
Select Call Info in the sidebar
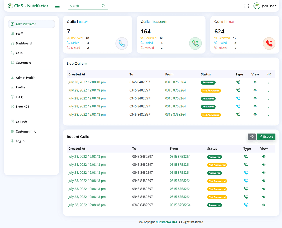pyautogui.click(x=22, y=122)
